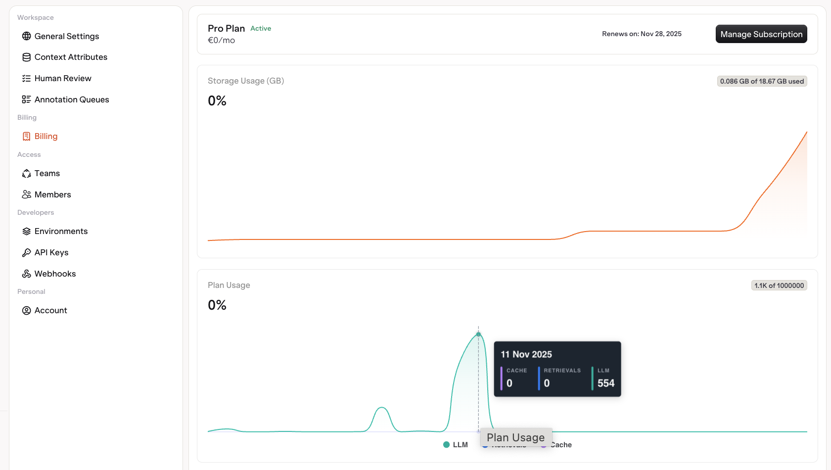Select the Context Attributes database icon
The width and height of the screenshot is (831, 470).
(26, 57)
